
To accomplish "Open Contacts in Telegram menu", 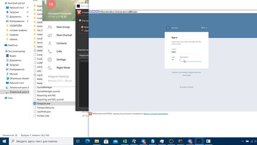I will [x=61, y=43].
